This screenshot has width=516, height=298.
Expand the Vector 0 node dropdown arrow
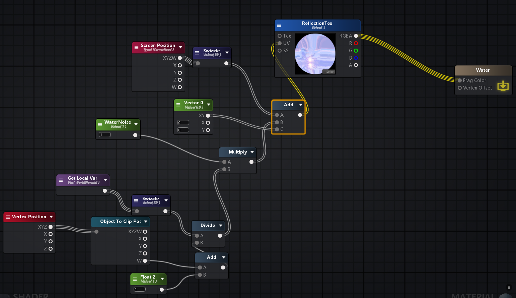coord(209,105)
